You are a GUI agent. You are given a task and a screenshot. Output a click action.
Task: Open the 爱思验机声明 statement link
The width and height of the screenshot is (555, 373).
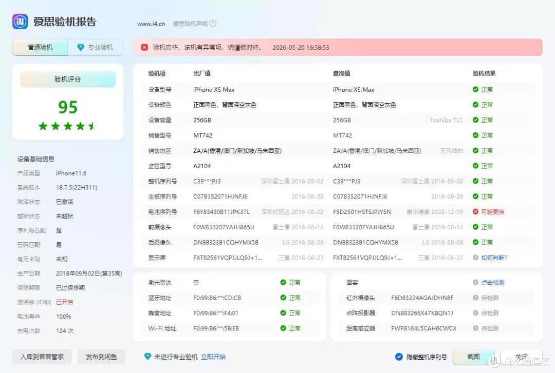point(190,24)
